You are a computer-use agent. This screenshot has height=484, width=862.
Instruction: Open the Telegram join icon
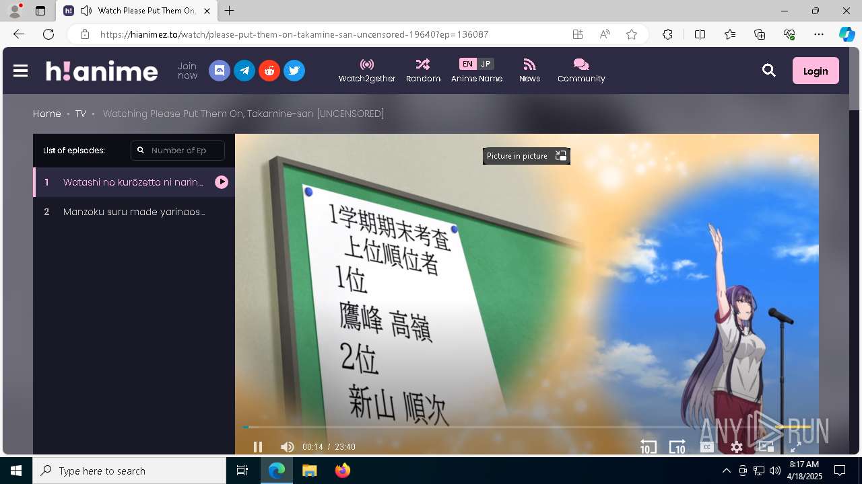coord(244,71)
